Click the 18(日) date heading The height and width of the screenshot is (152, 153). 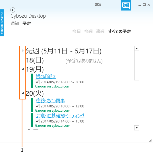[x=35, y=60]
